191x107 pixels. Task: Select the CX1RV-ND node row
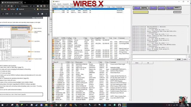tap(91, 57)
